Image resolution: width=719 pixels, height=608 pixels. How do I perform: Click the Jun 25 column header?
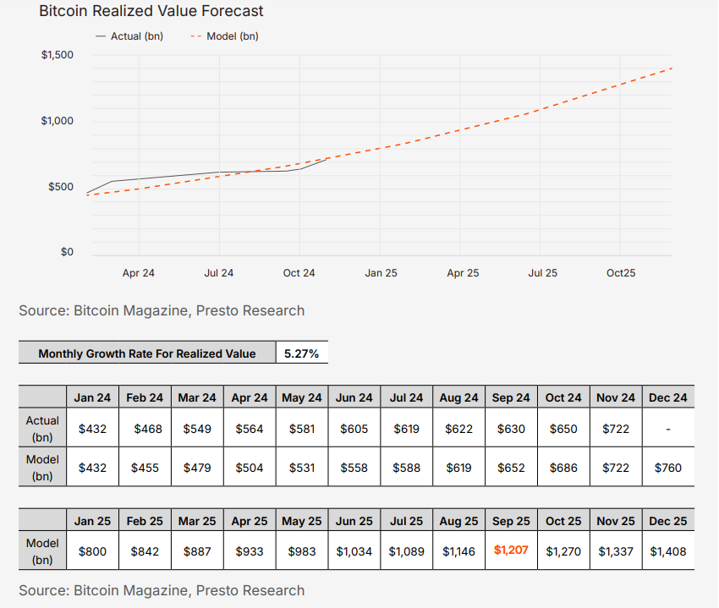[x=354, y=521]
